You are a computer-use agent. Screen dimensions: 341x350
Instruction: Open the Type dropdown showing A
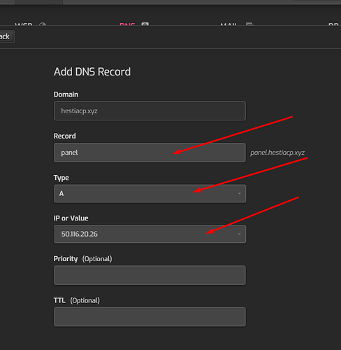150,194
